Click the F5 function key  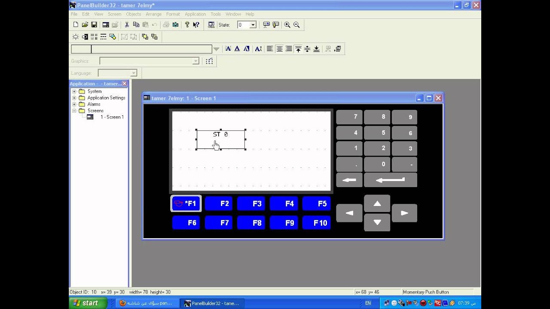coord(317,203)
